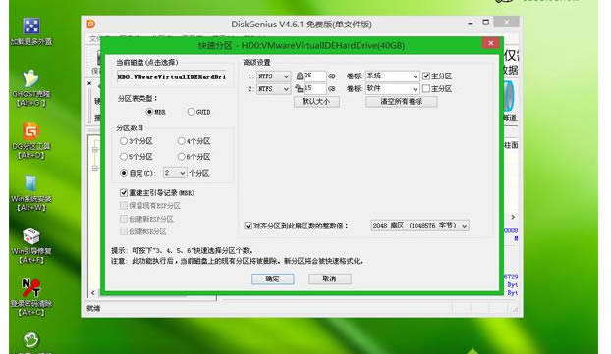Confirm with 确定 button

click(273, 278)
